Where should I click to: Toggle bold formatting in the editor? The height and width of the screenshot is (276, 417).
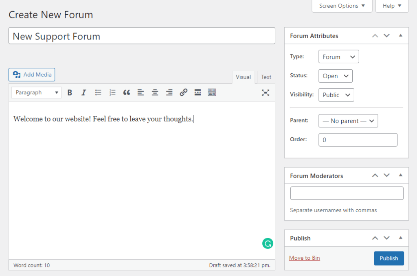(x=70, y=92)
